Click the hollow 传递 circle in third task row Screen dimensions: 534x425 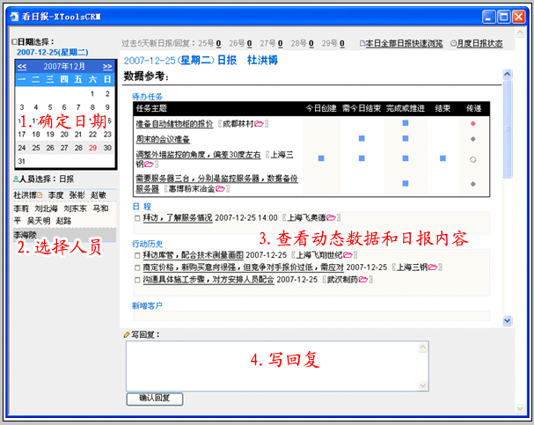pyautogui.click(x=473, y=159)
